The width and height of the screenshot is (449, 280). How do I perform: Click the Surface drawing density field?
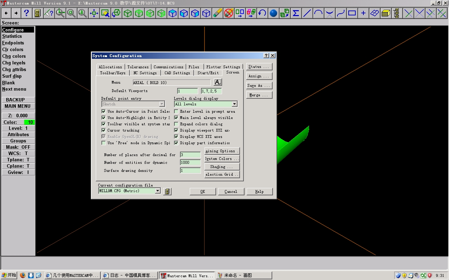point(190,170)
